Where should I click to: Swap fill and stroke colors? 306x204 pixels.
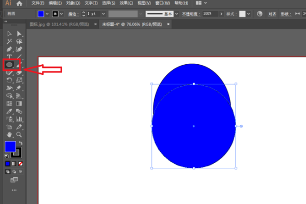(x=20, y=143)
